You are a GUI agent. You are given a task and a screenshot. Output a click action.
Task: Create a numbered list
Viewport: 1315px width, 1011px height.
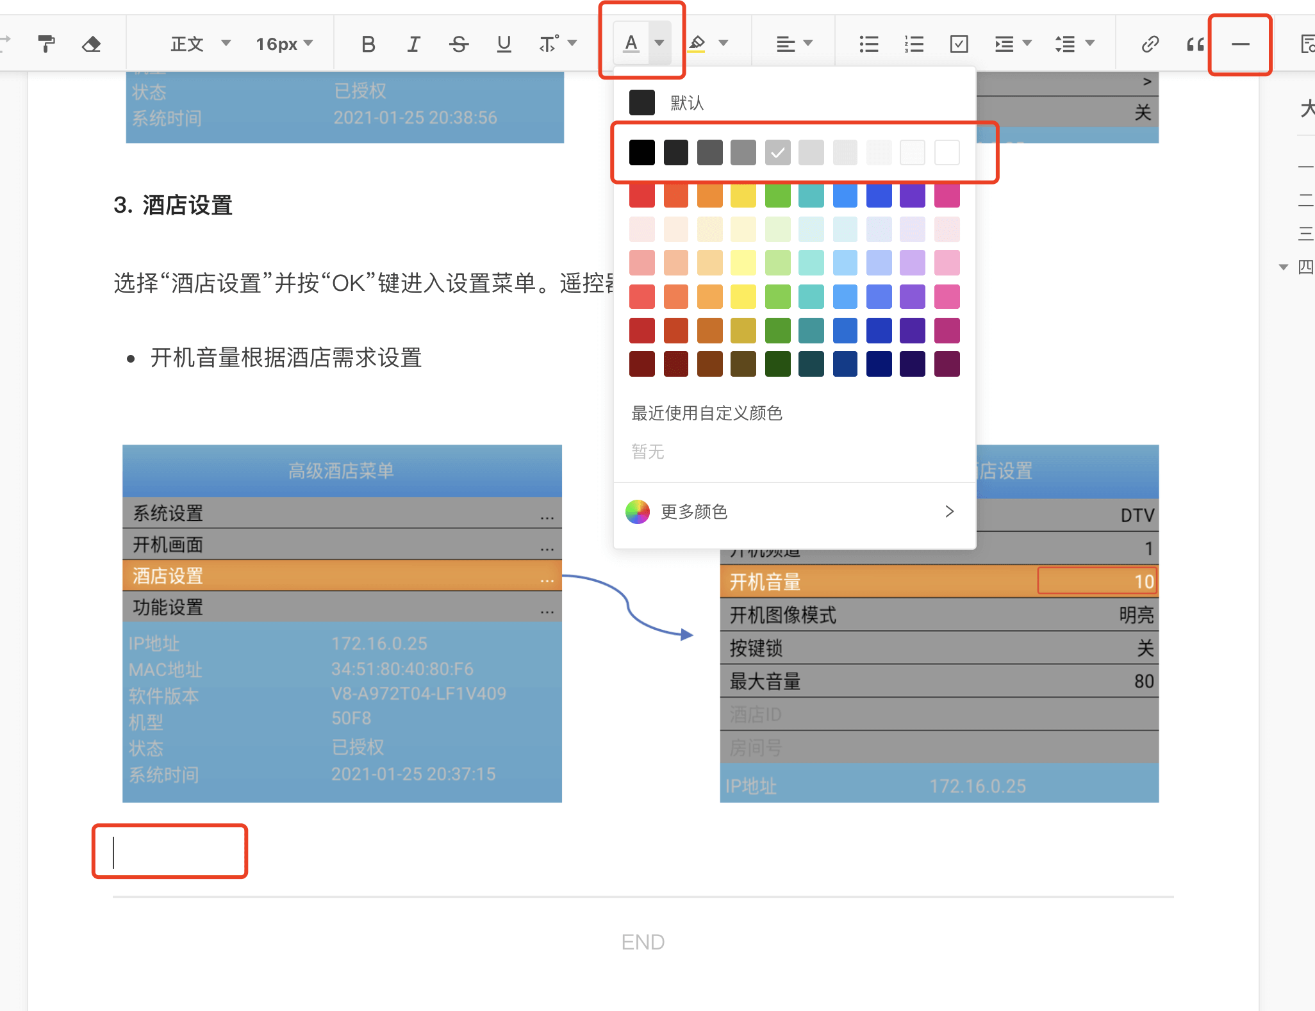coord(913,44)
